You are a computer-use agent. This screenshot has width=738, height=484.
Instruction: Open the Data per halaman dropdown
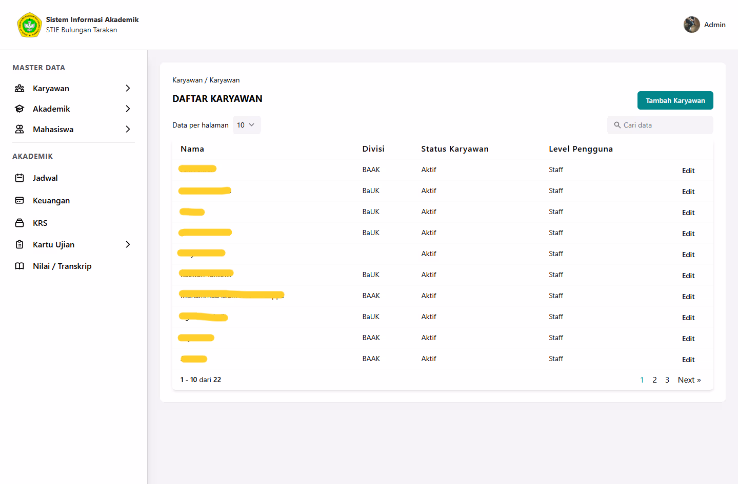(x=247, y=125)
